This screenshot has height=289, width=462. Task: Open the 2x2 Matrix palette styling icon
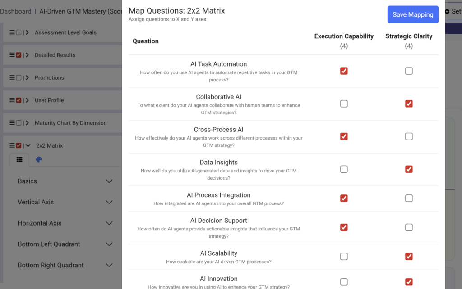(38, 159)
